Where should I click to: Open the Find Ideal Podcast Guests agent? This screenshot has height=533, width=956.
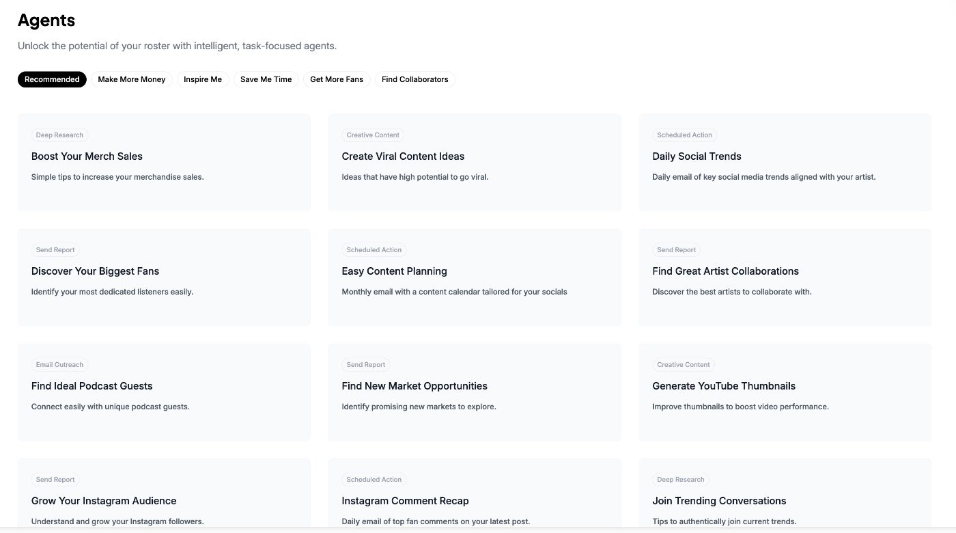(x=164, y=392)
